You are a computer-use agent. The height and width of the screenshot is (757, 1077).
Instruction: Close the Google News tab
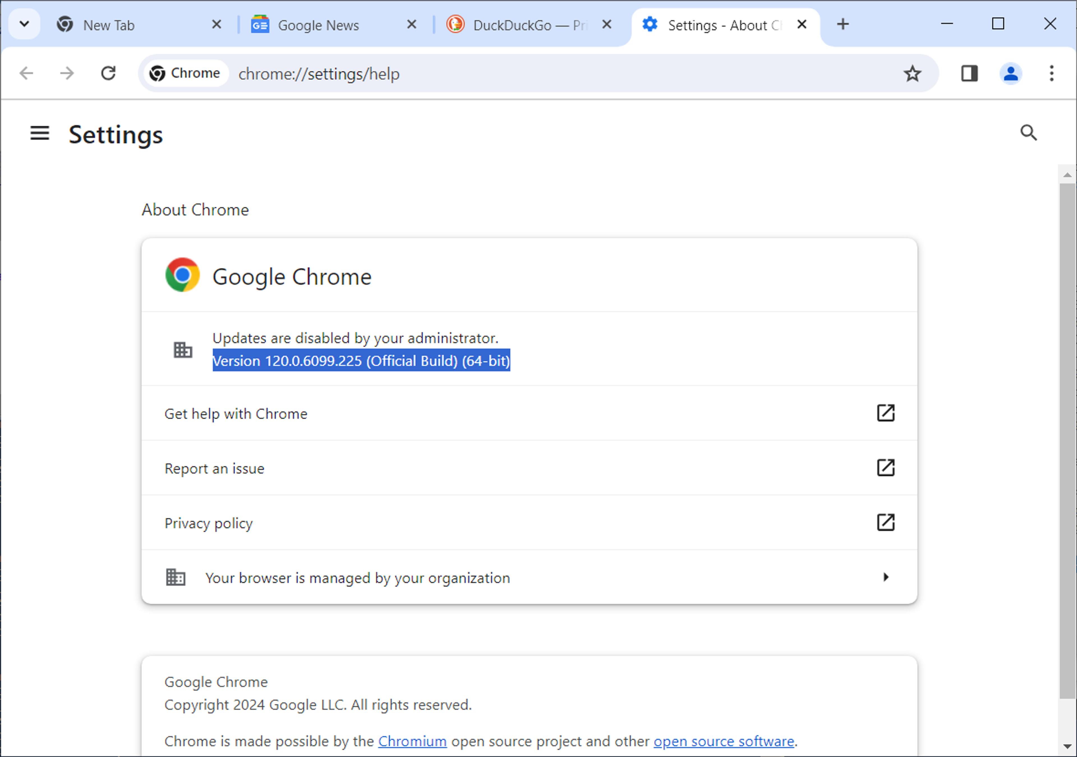click(x=411, y=24)
